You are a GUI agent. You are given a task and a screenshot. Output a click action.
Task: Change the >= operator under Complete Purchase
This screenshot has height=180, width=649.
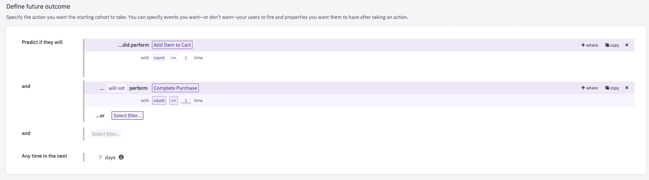pyautogui.click(x=173, y=101)
